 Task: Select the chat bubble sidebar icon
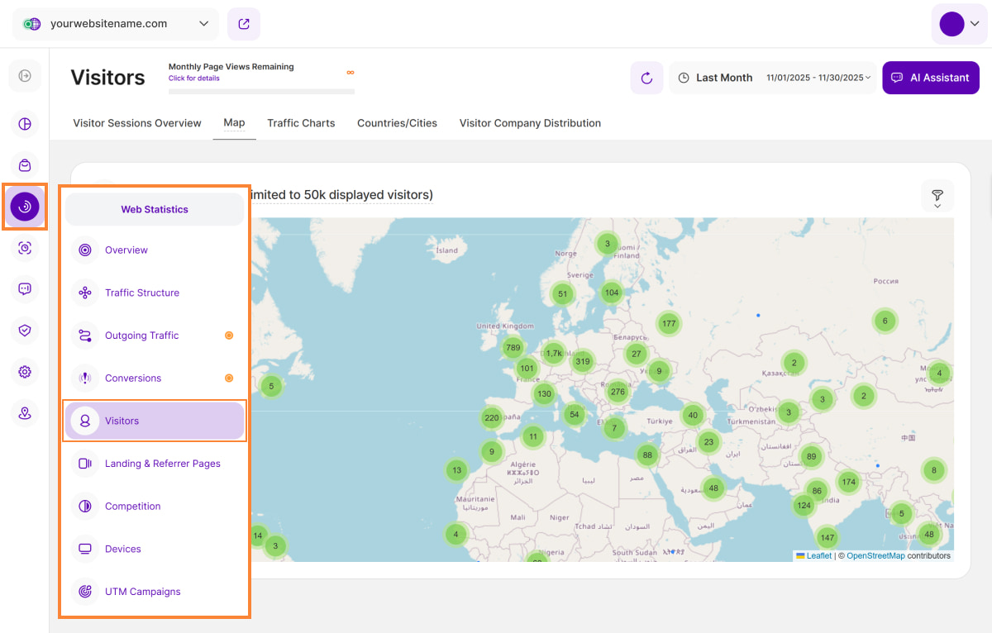25,289
